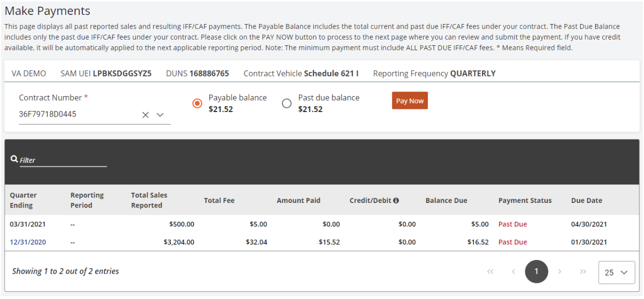
Task: Sort by Due Date column header
Action: [586, 200]
